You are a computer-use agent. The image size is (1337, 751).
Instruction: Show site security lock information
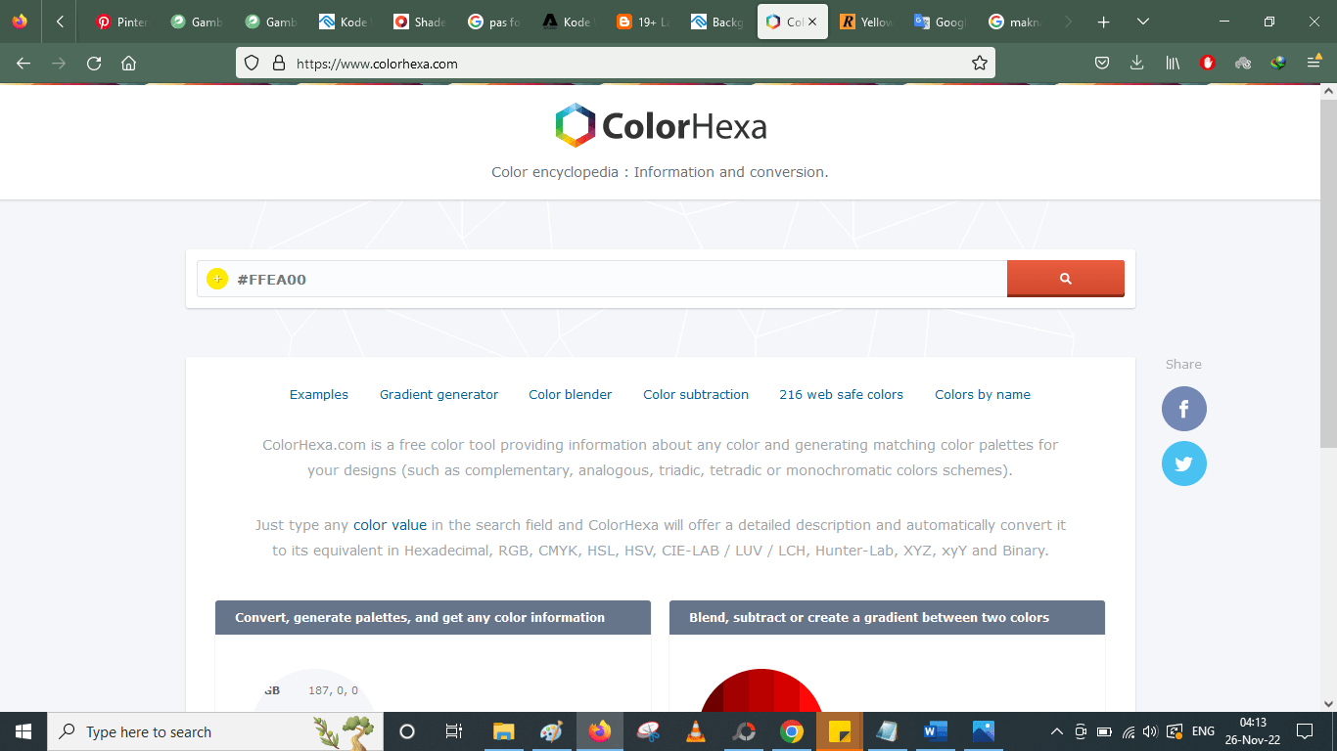[x=278, y=64]
